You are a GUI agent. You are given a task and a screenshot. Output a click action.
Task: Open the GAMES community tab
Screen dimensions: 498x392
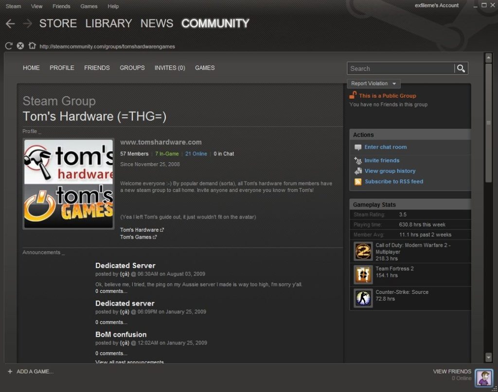coord(205,68)
